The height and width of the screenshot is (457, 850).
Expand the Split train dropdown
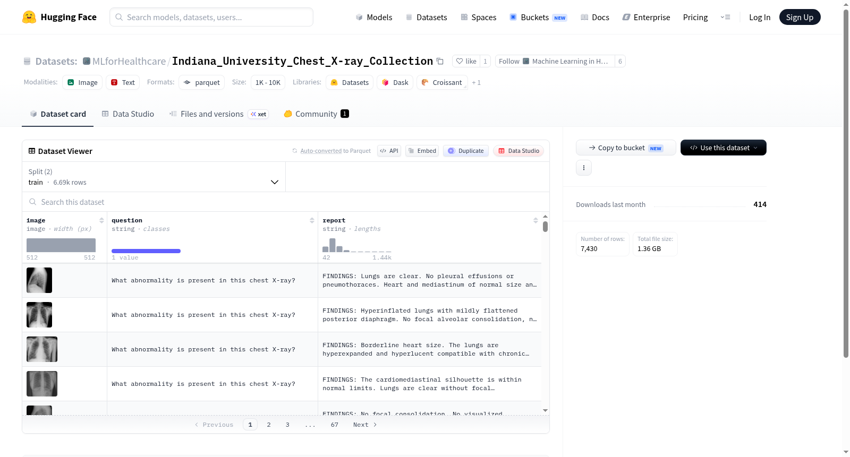(154, 177)
